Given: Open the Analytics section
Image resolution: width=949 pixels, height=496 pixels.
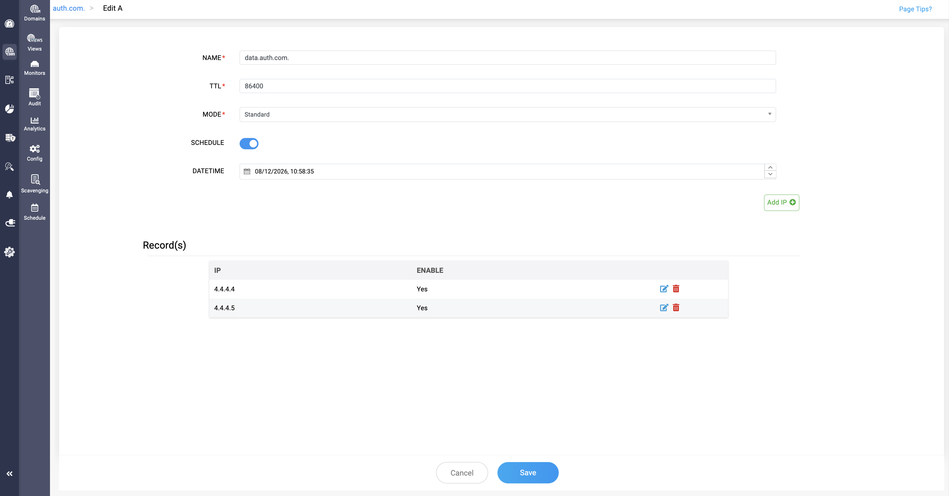Looking at the screenshot, I should [x=35, y=124].
